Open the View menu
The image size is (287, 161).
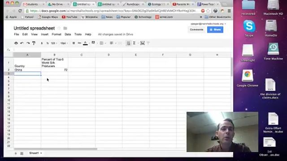coord(34,34)
